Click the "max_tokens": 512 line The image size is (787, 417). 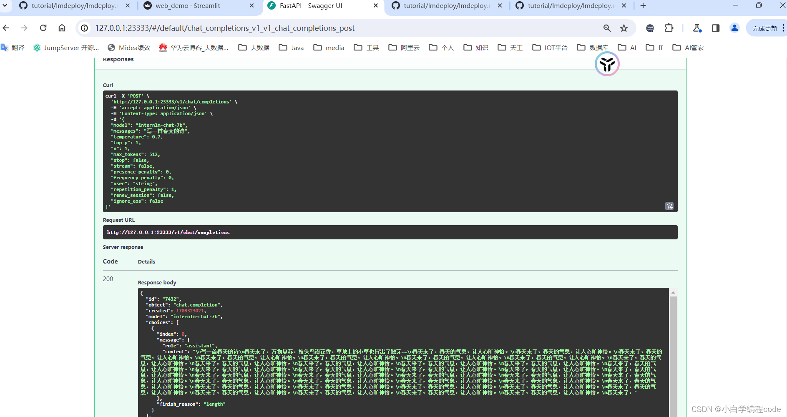click(x=136, y=154)
